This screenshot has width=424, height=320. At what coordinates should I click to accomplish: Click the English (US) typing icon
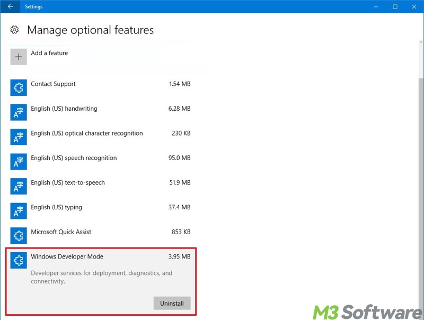point(19,211)
